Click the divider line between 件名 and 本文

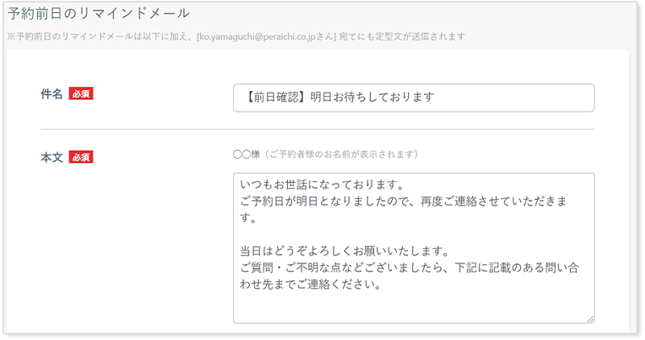[x=317, y=129]
